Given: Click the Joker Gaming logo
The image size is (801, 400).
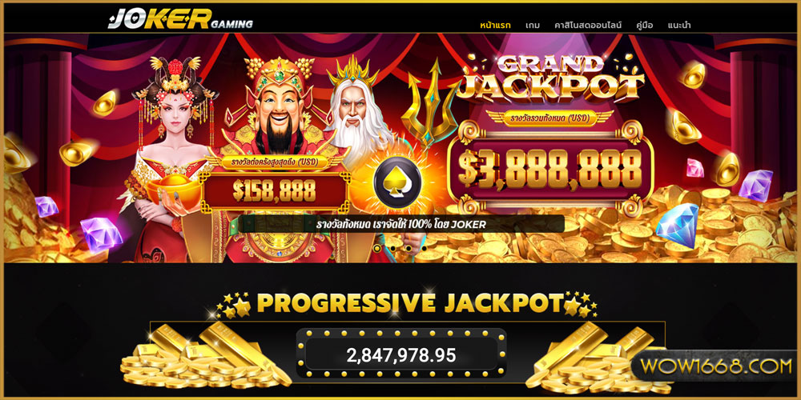Looking at the screenshot, I should point(180,21).
